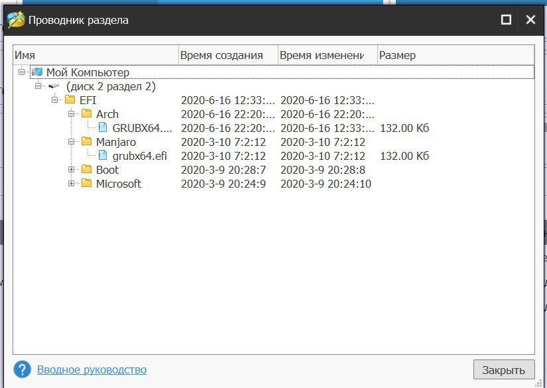Select the Boot folder name
Image resolution: width=547 pixels, height=388 pixels.
pyautogui.click(x=107, y=170)
